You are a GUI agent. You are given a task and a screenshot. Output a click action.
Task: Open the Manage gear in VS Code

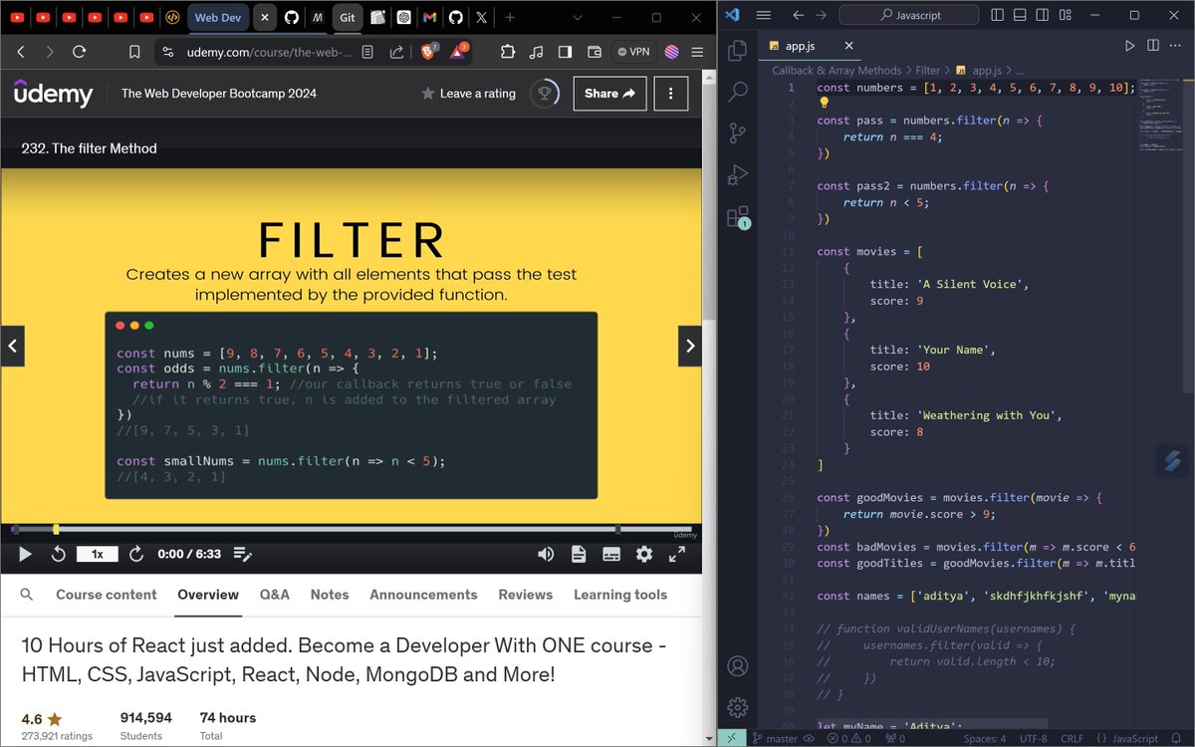coord(738,707)
